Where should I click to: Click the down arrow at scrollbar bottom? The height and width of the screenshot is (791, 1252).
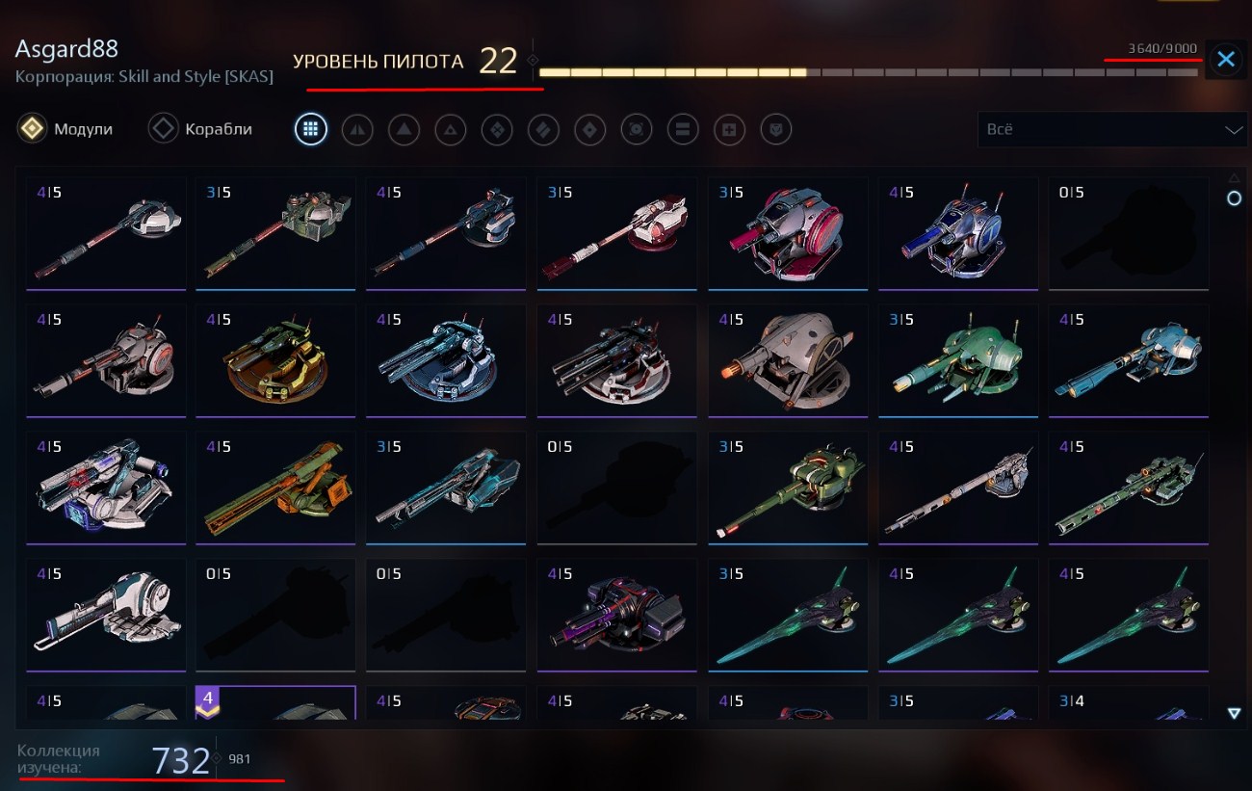pos(1234,713)
